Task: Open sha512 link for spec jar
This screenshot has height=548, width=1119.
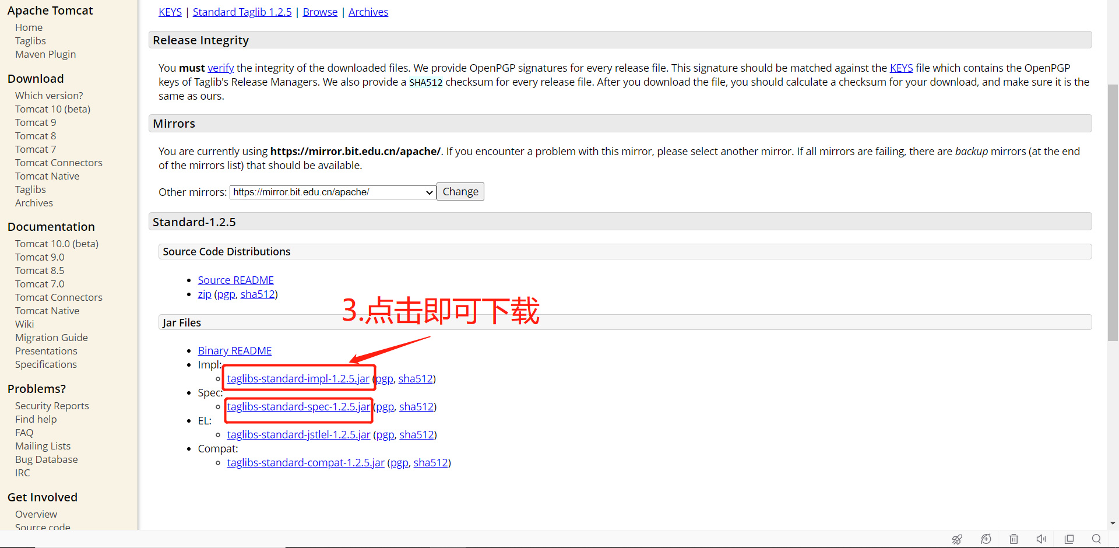Action: (416, 407)
